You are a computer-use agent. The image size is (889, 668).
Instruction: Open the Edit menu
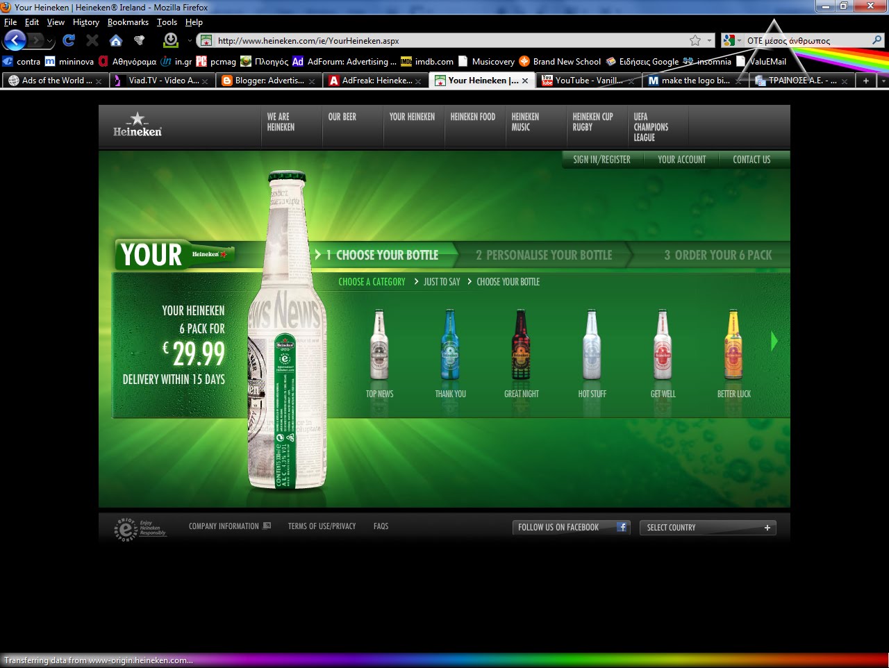[x=32, y=22]
